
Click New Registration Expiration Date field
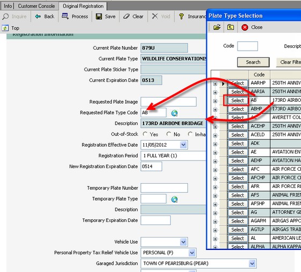pos(151,166)
